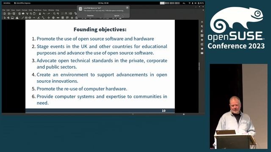Open the File menu

click(x=4, y=10)
